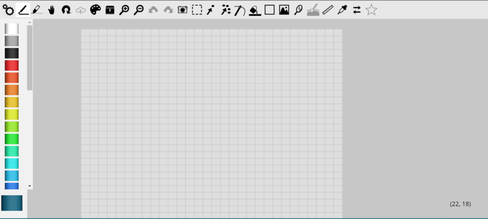Click the camera snapshot icon
The height and width of the screenshot is (219, 488).
point(183,10)
